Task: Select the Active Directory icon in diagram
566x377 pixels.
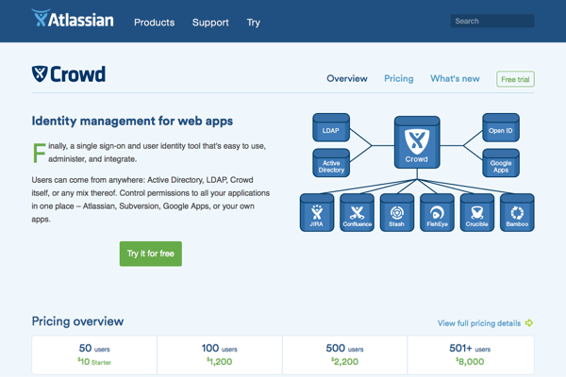Action: tap(331, 163)
